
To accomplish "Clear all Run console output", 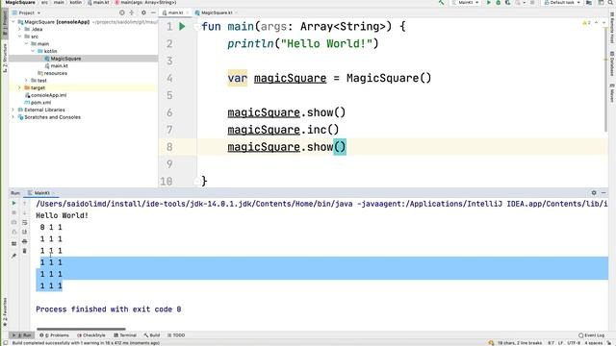I will tap(25, 251).
